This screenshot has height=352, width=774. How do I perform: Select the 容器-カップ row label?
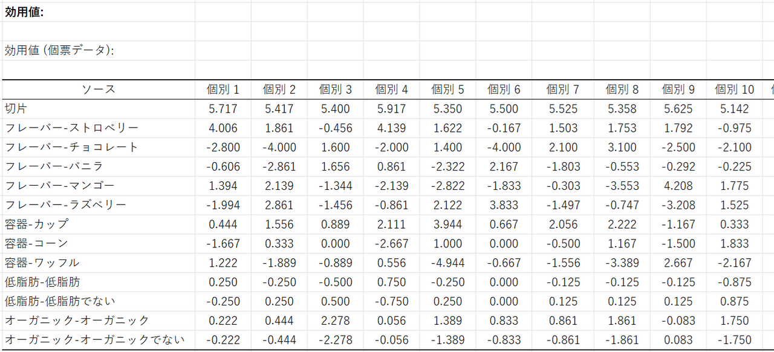click(x=36, y=224)
